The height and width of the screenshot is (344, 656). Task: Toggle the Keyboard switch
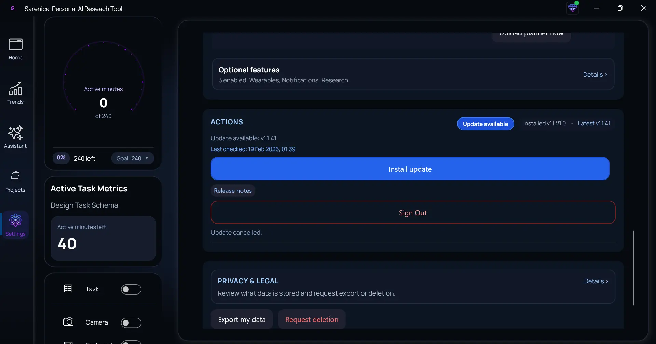[131, 342]
